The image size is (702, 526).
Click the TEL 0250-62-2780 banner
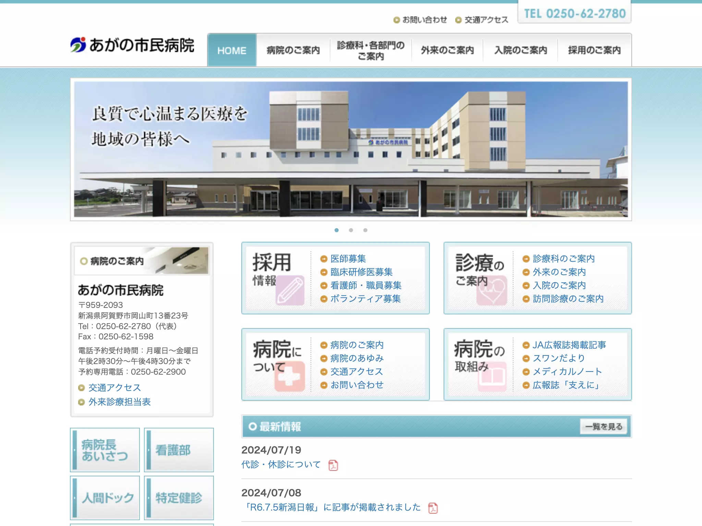tap(575, 13)
